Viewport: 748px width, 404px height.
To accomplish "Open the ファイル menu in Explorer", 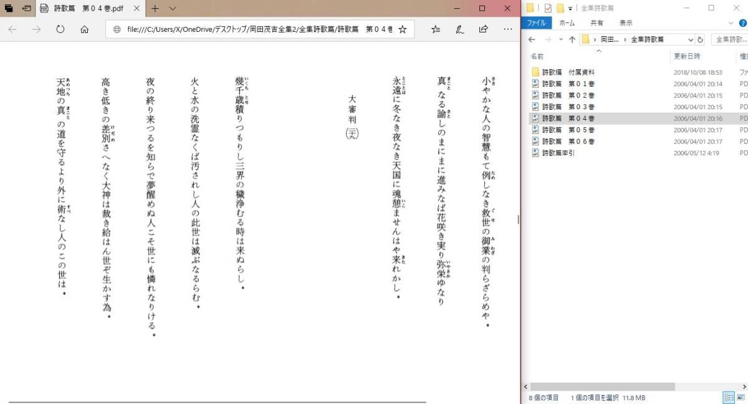I will click(536, 23).
